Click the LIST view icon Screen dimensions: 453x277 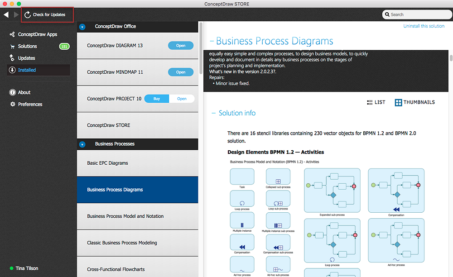[370, 102]
